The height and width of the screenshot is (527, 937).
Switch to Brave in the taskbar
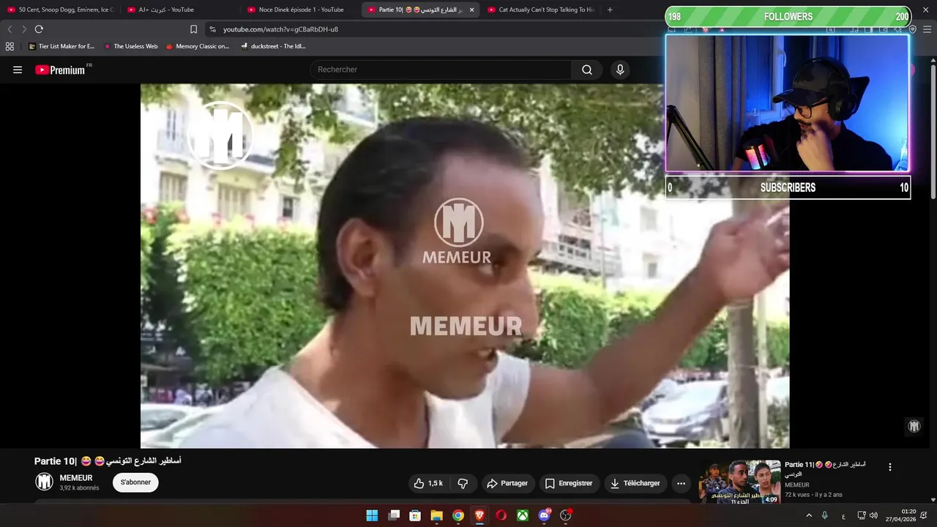pos(479,515)
